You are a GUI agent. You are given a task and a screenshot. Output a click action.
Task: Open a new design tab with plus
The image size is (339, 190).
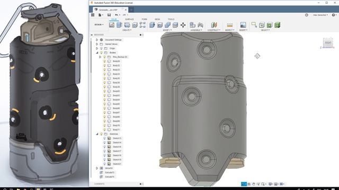pyautogui.click(x=131, y=9)
